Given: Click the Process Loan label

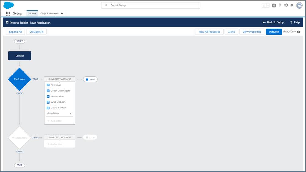Looking at the screenshot, I should (x=57, y=97).
